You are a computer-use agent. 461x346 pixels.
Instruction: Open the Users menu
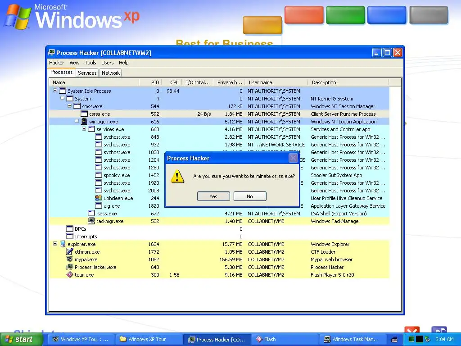(x=107, y=63)
